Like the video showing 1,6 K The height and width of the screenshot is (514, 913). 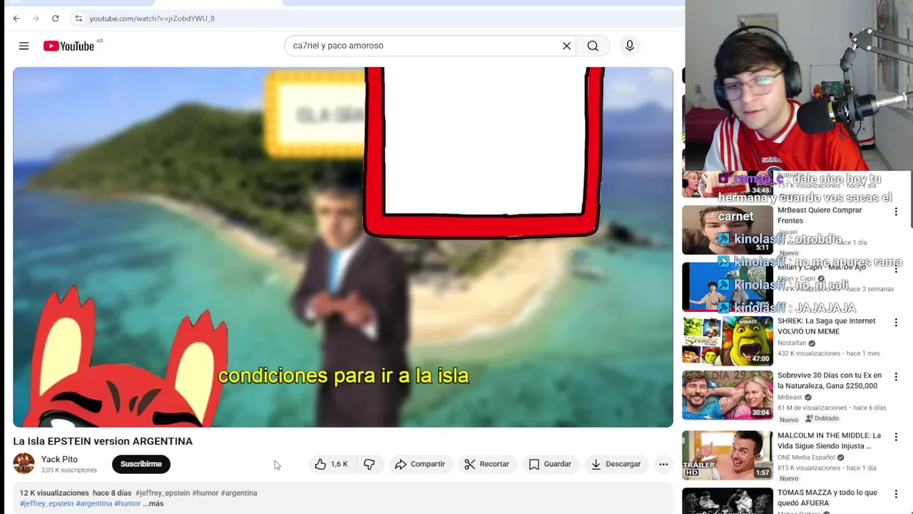(x=332, y=464)
